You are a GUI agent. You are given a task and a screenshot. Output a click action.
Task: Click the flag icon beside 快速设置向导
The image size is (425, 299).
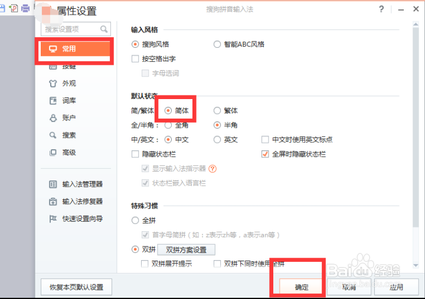pyautogui.click(x=53, y=219)
